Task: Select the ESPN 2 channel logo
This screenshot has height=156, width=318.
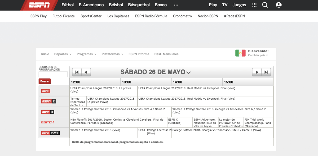Action: tap(48, 101)
